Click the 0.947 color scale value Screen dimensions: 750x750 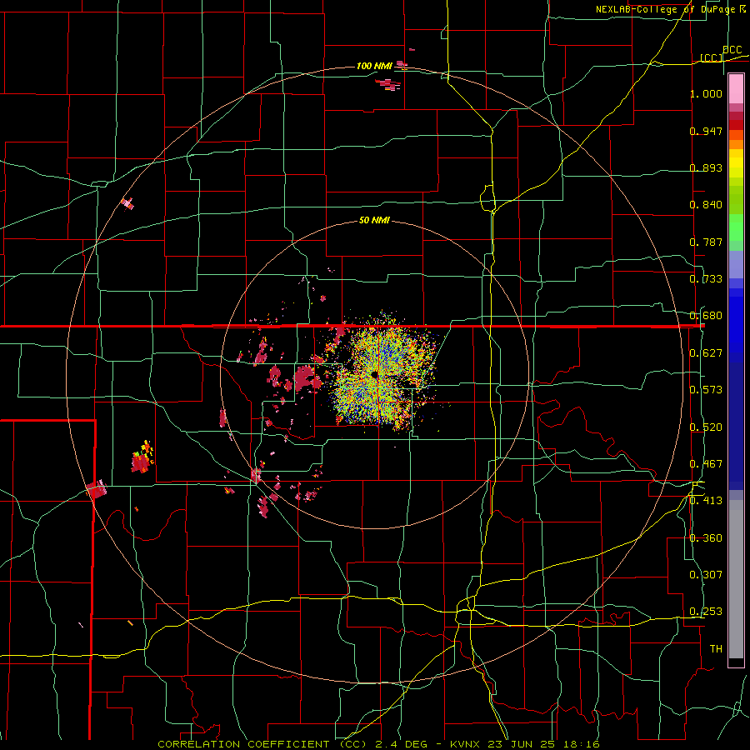click(x=706, y=131)
